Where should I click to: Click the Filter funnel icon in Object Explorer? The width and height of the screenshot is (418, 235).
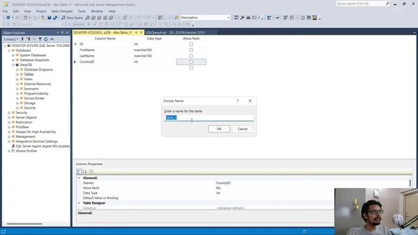pos(40,39)
